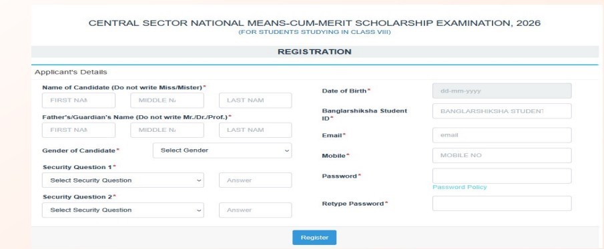This screenshot has height=249, width=604.
Task: Select candidate's middle name field
Action: pyautogui.click(x=167, y=101)
